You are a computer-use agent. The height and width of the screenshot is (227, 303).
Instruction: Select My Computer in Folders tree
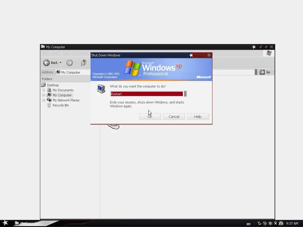coord(62,95)
